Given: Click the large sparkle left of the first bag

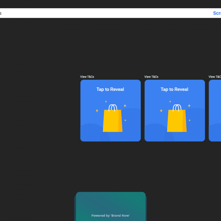Looking at the screenshot, I should (x=97, y=110).
